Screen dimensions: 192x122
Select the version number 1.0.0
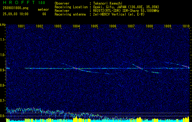click(x=42, y=3)
